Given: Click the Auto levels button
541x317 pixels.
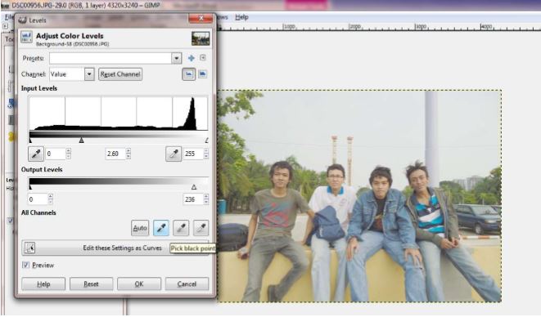Looking at the screenshot, I should [140, 228].
